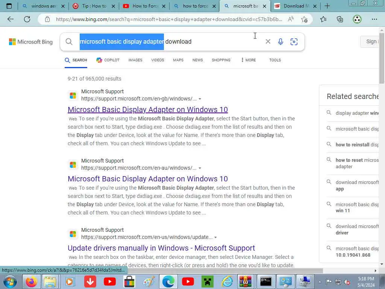Click the muted volume tray icon
Viewport: 385px width, 289px height.
coord(347,282)
